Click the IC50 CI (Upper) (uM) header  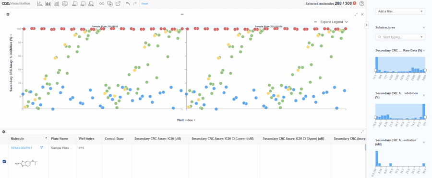pyautogui.click(x=295, y=138)
